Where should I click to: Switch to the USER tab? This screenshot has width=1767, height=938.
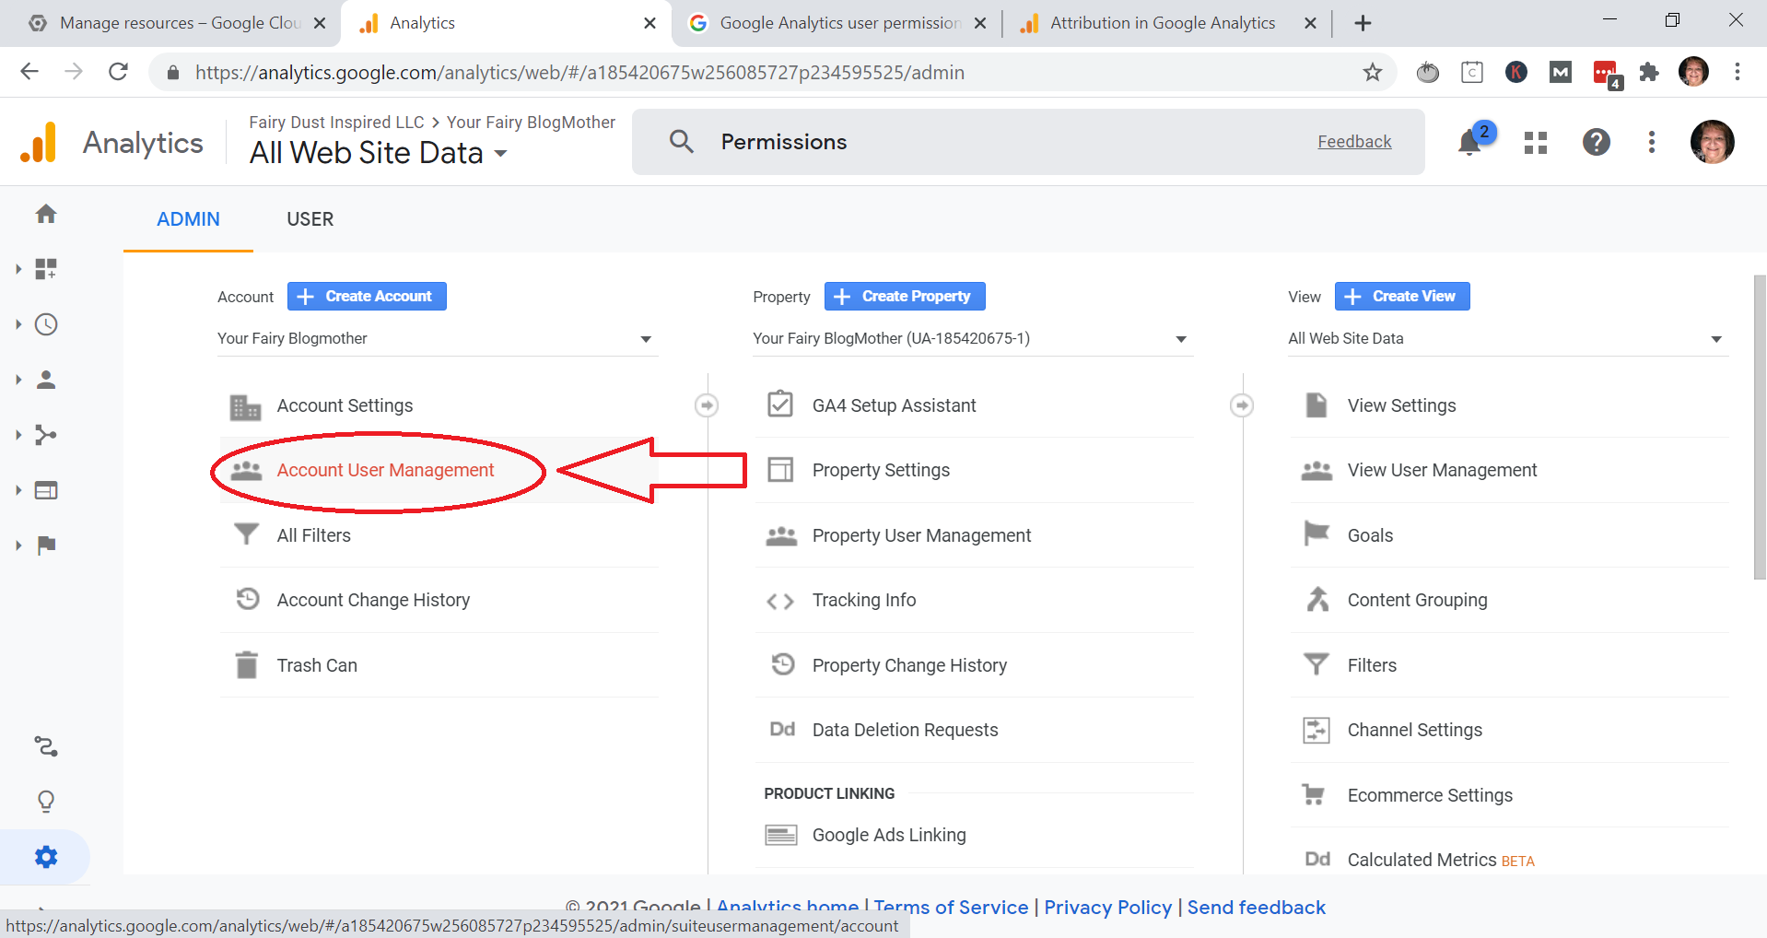click(x=310, y=219)
